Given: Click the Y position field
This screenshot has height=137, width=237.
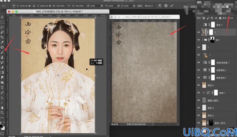Looking at the screenshot, I should tap(45, 6).
